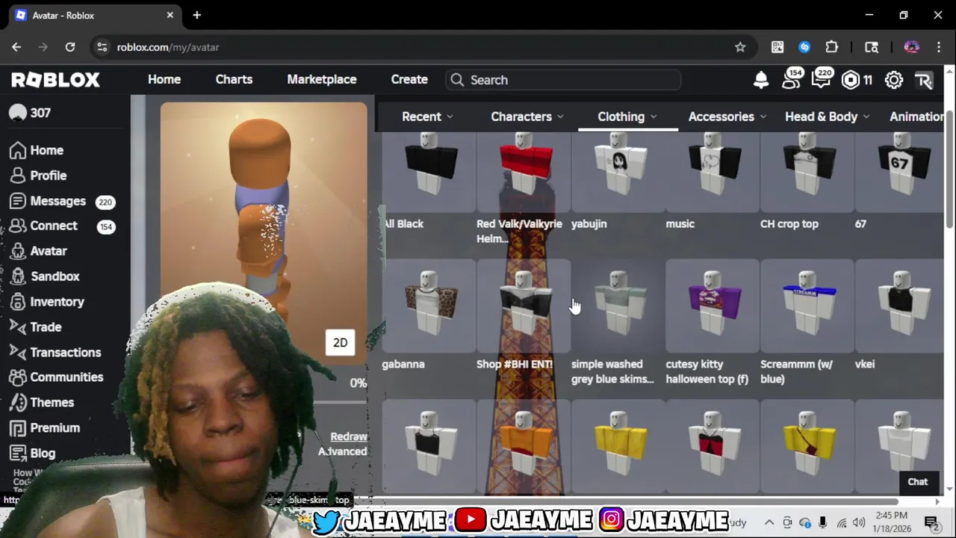View site information icon in address bar
956x538 pixels.
pos(102,47)
